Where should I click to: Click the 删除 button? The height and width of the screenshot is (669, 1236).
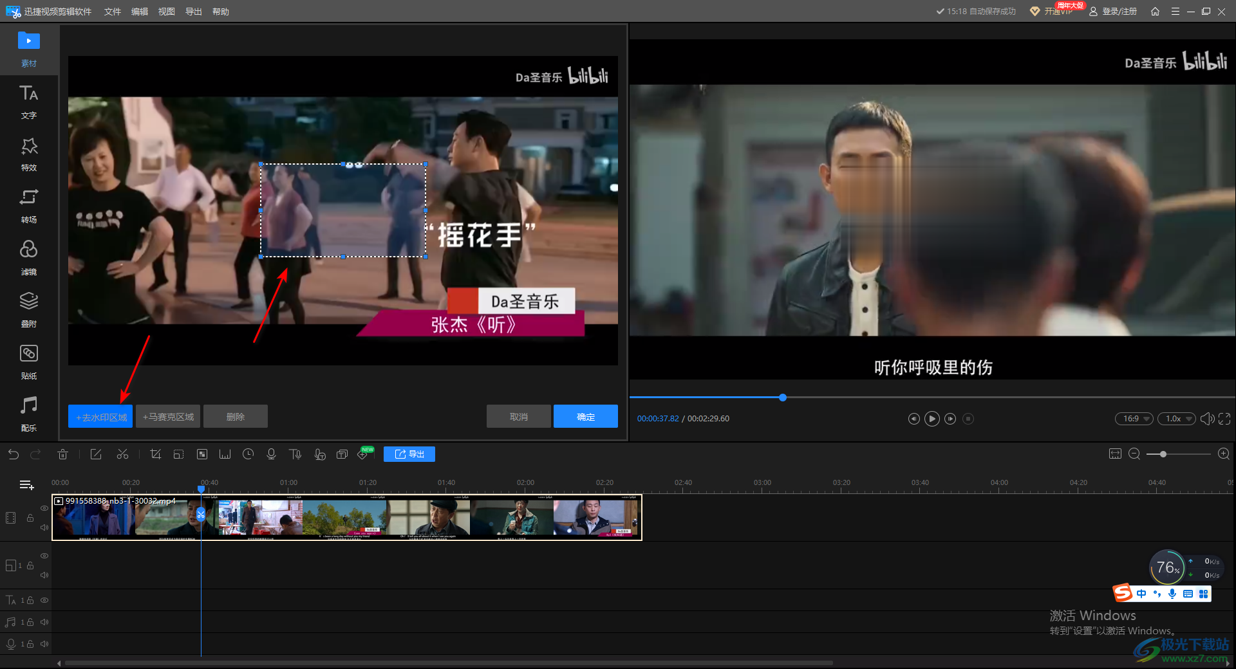click(236, 417)
